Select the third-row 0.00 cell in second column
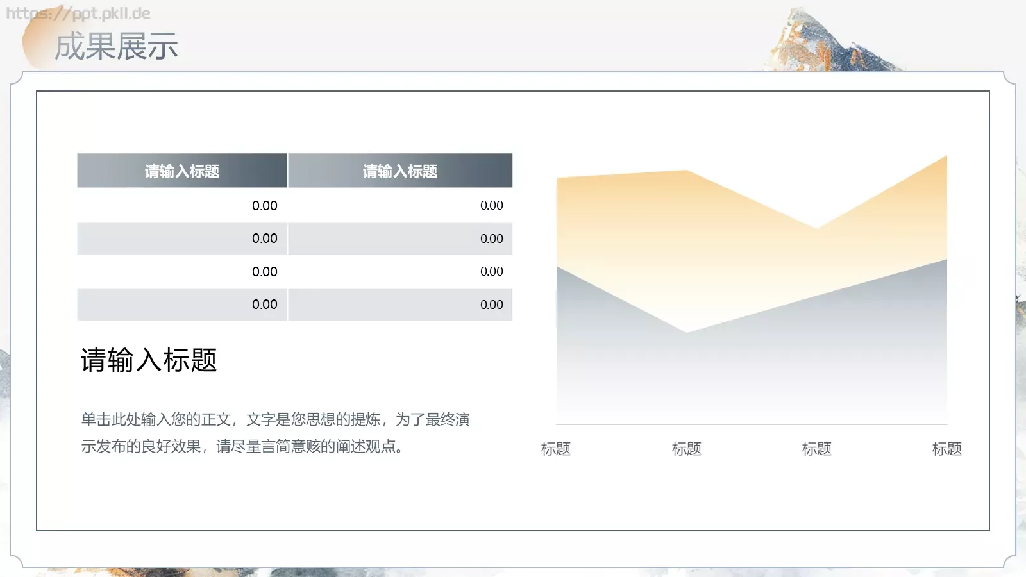 click(400, 272)
